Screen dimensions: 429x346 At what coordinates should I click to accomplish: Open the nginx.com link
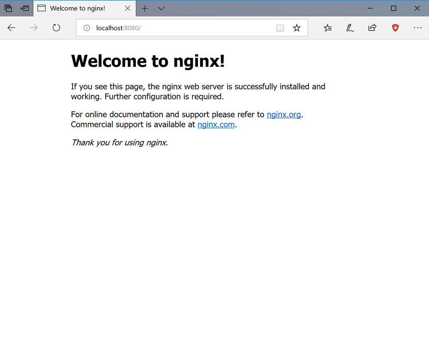(x=216, y=124)
